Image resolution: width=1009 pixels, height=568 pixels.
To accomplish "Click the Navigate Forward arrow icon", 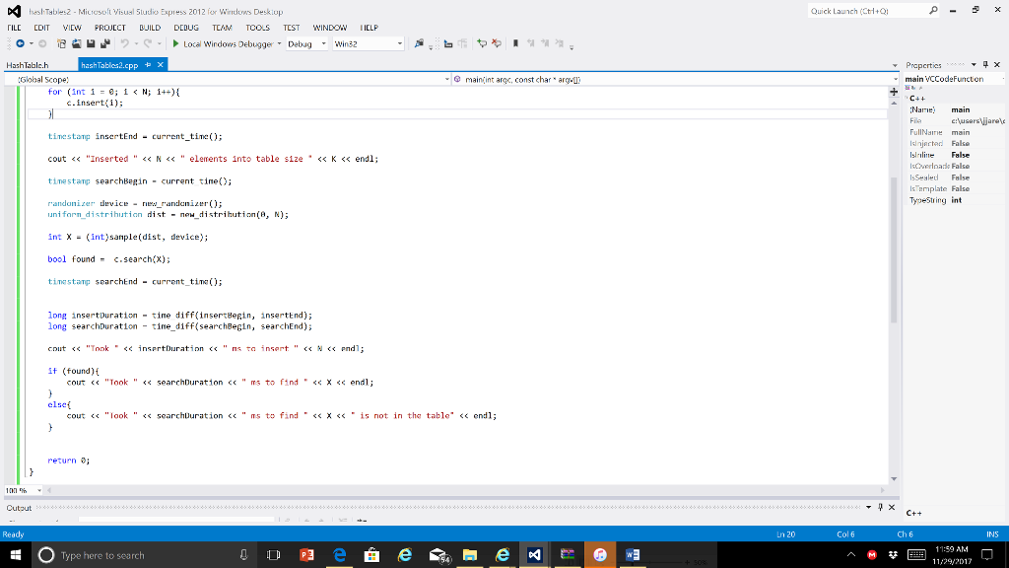I will tap(42, 43).
